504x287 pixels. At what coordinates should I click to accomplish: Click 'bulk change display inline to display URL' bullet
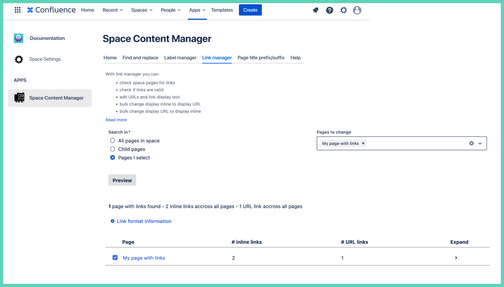pos(160,104)
